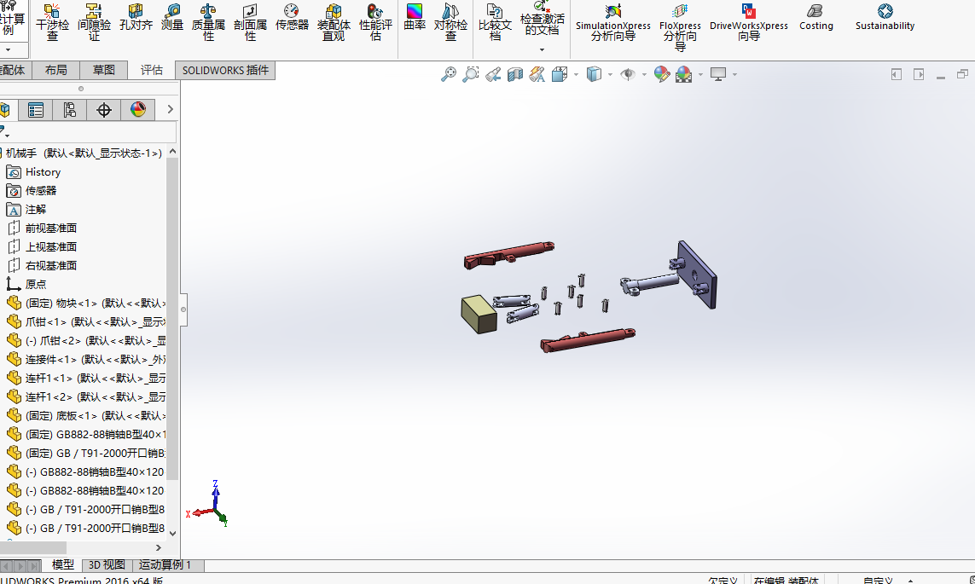
Task: Switch to 模型 model tab
Action: (62, 564)
